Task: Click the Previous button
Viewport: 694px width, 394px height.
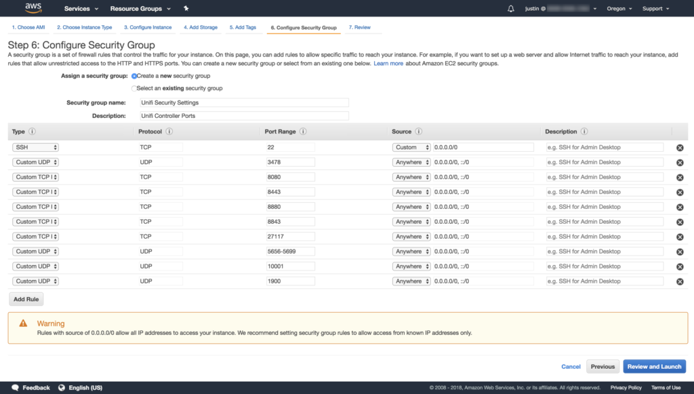Action: [603, 367]
